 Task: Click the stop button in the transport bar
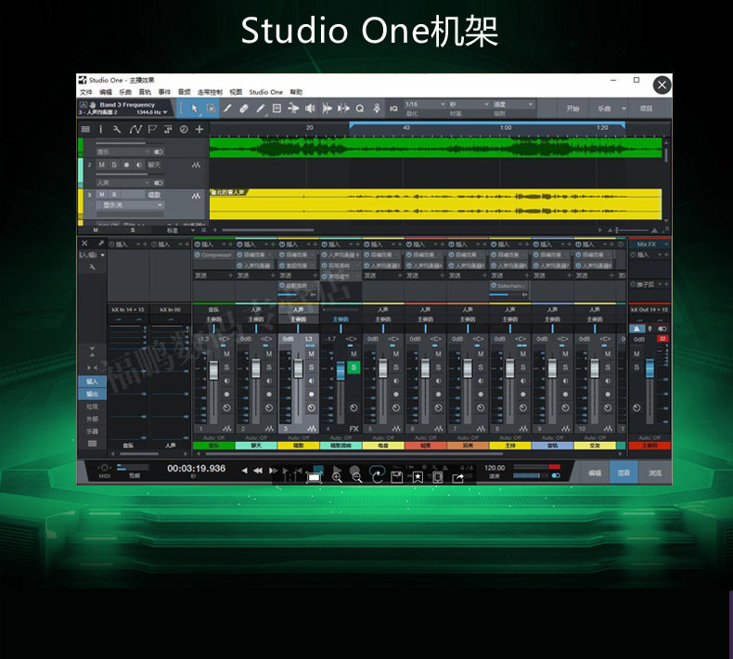[318, 469]
